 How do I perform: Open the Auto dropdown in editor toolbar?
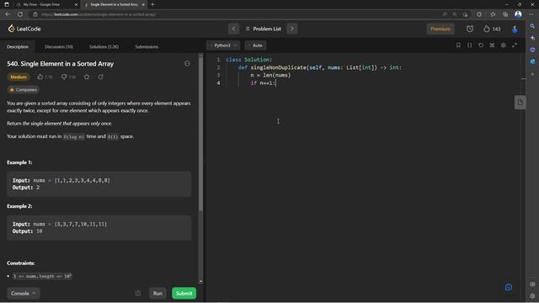coord(255,45)
